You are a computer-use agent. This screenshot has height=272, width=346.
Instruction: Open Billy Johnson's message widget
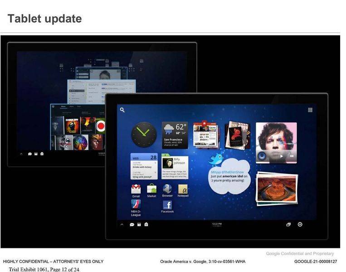[x=175, y=166]
